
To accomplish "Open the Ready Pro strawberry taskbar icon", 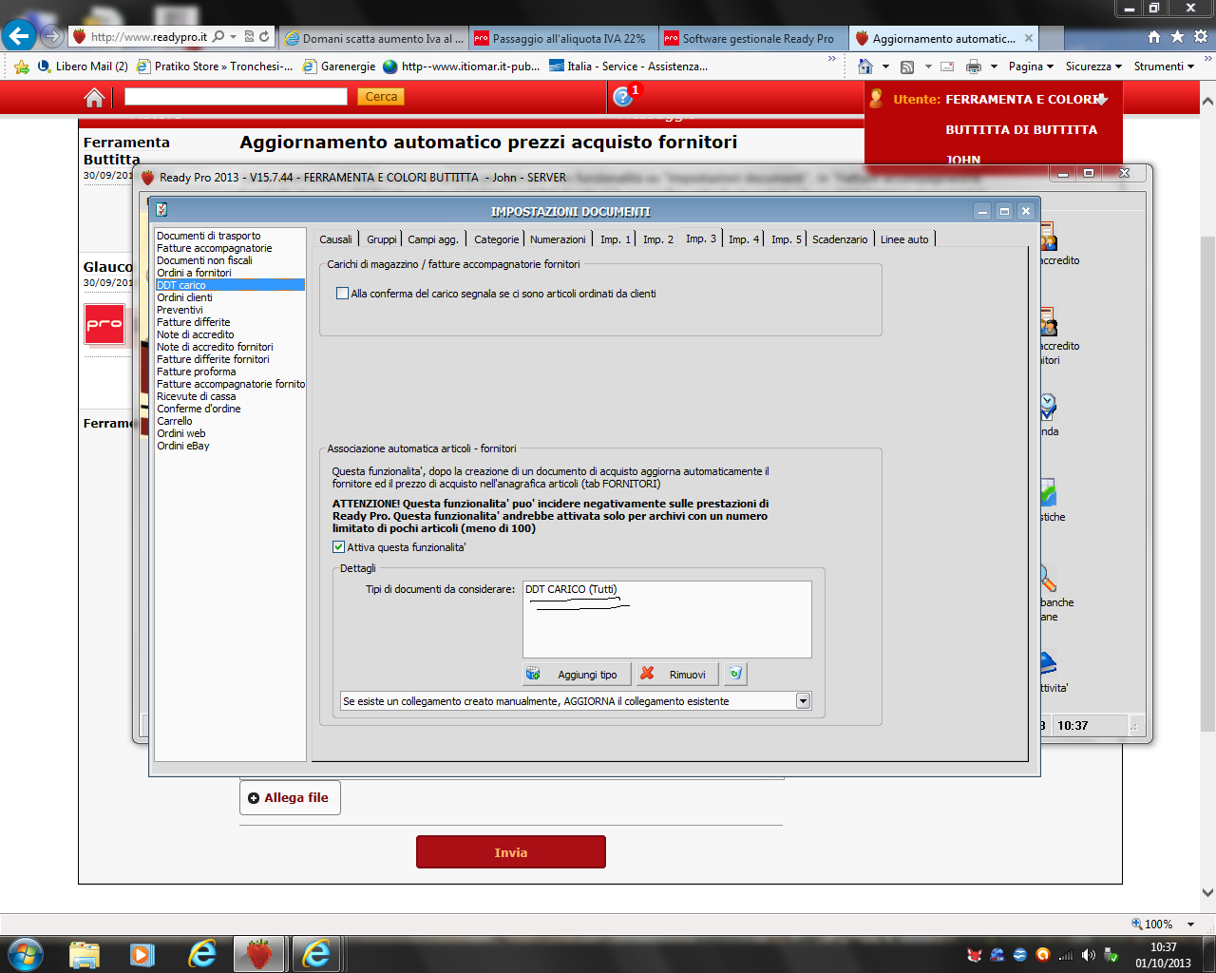I will point(258,954).
